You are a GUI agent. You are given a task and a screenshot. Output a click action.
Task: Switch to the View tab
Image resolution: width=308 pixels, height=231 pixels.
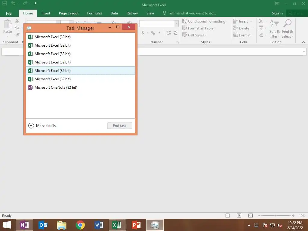click(150, 13)
